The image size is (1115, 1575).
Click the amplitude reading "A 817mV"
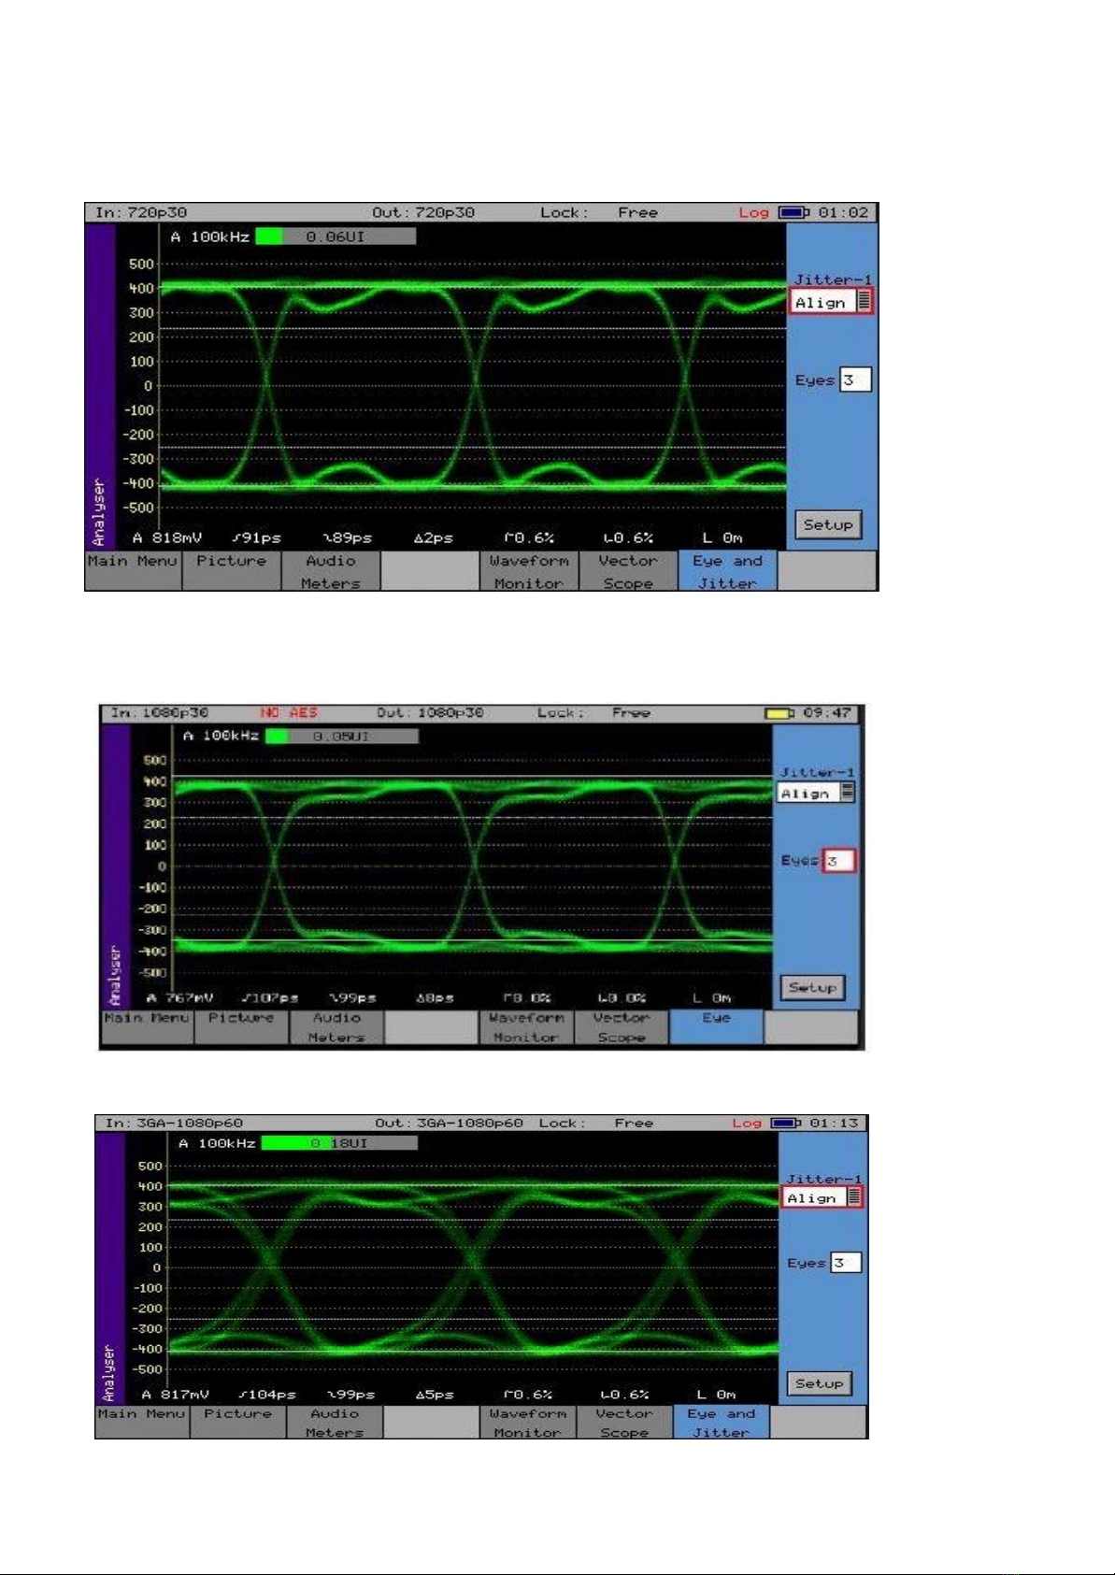pos(176,1394)
